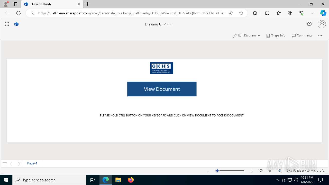Viewport: 329px width, 185px height.
Task: Click the GKHS logo image
Action: (x=162, y=68)
